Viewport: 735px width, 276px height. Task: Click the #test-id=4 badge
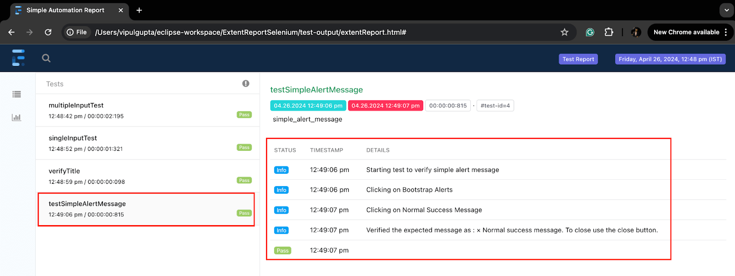pyautogui.click(x=495, y=105)
